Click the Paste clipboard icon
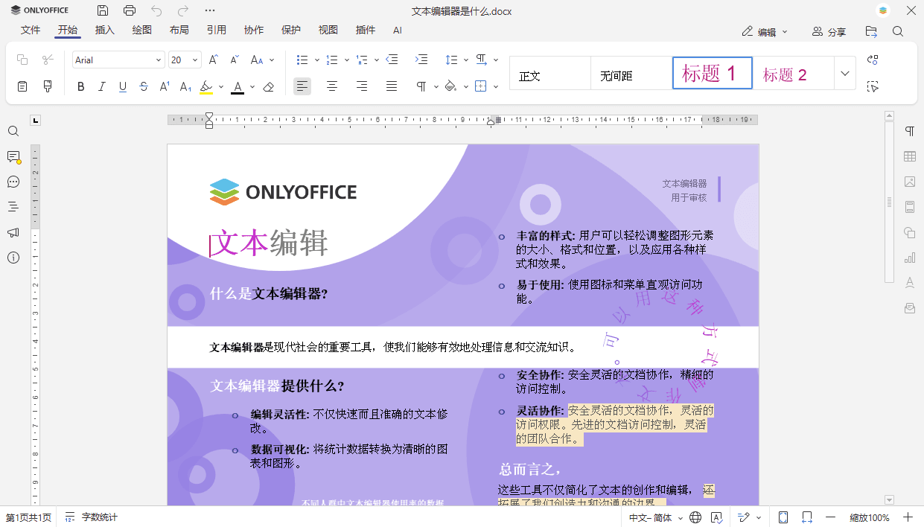The image size is (924, 527). click(22, 86)
